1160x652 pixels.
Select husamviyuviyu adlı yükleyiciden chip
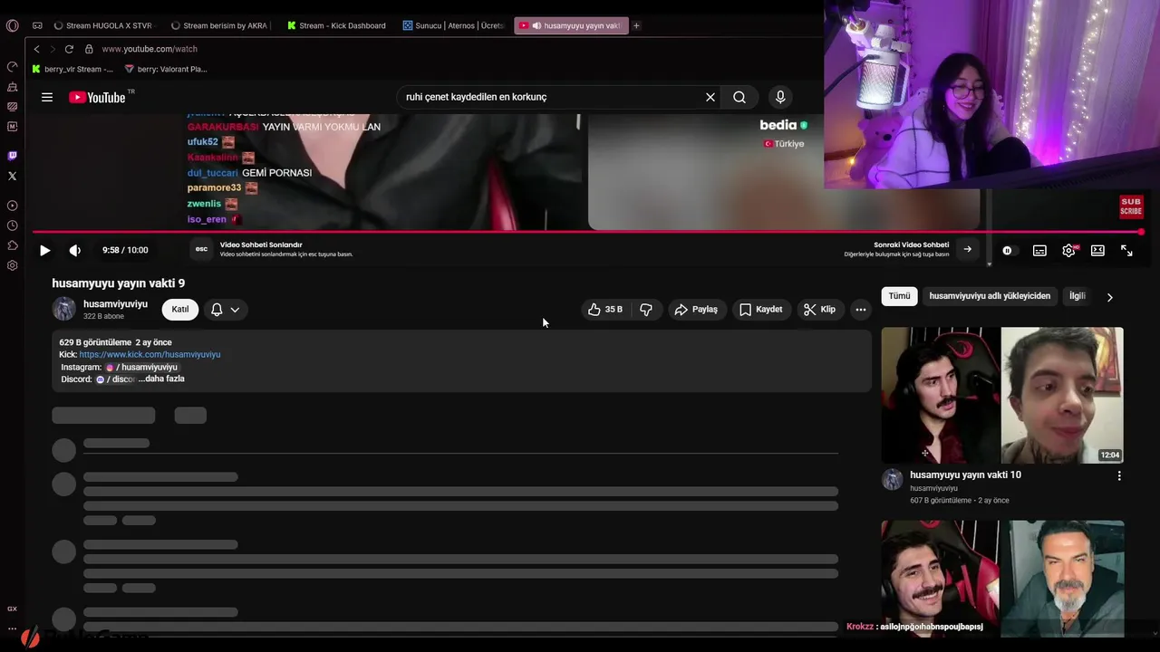(x=990, y=296)
